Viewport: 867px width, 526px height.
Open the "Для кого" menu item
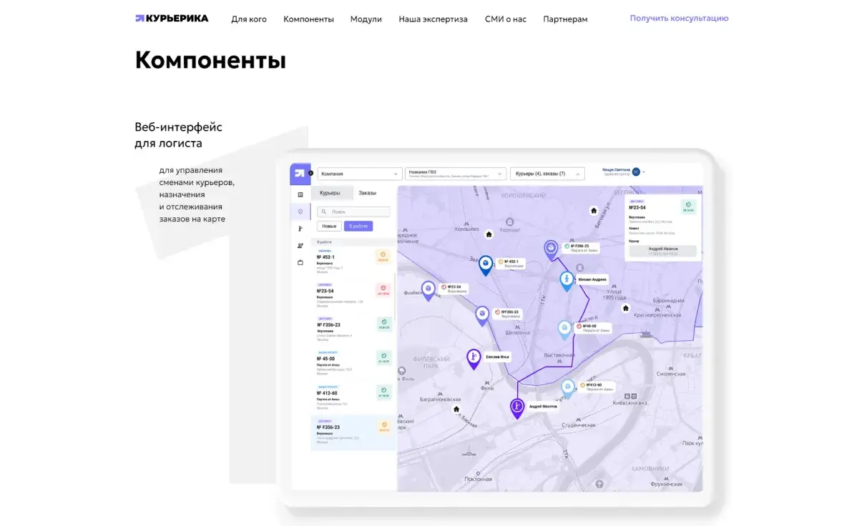pyautogui.click(x=249, y=19)
